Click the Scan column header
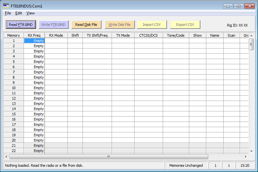The height and width of the screenshot is (172, 258). (231, 35)
